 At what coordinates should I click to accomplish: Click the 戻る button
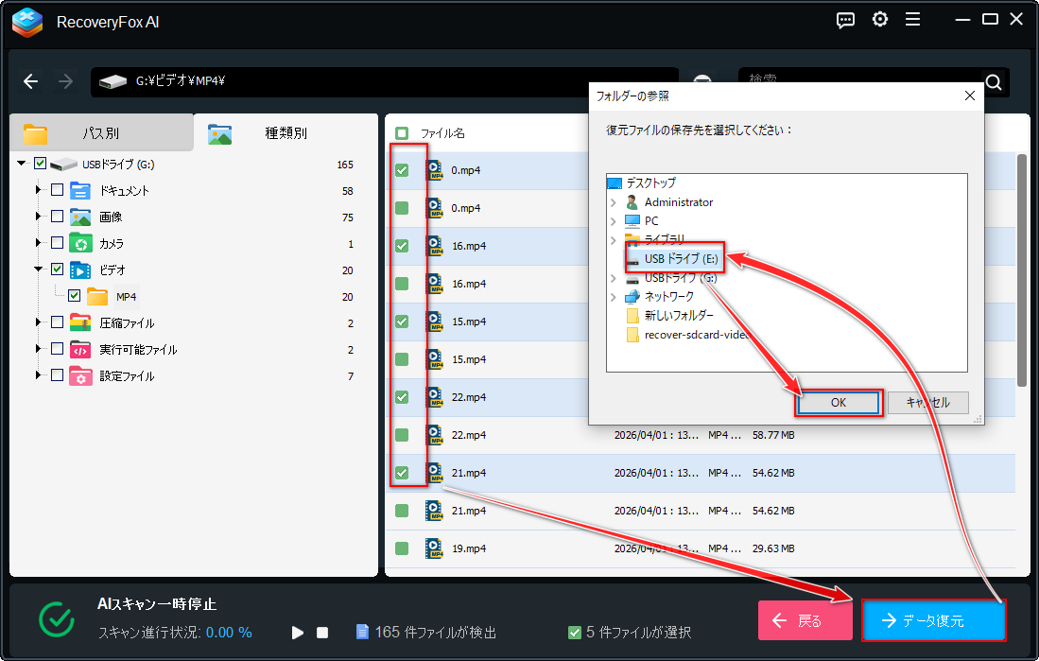tap(805, 620)
